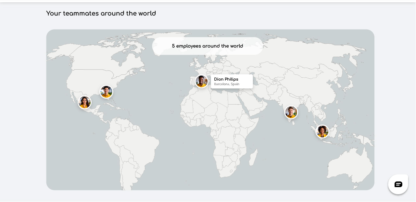The image size is (416, 202).
Task: Select the teammate avatar near Florida
Action: [106, 92]
